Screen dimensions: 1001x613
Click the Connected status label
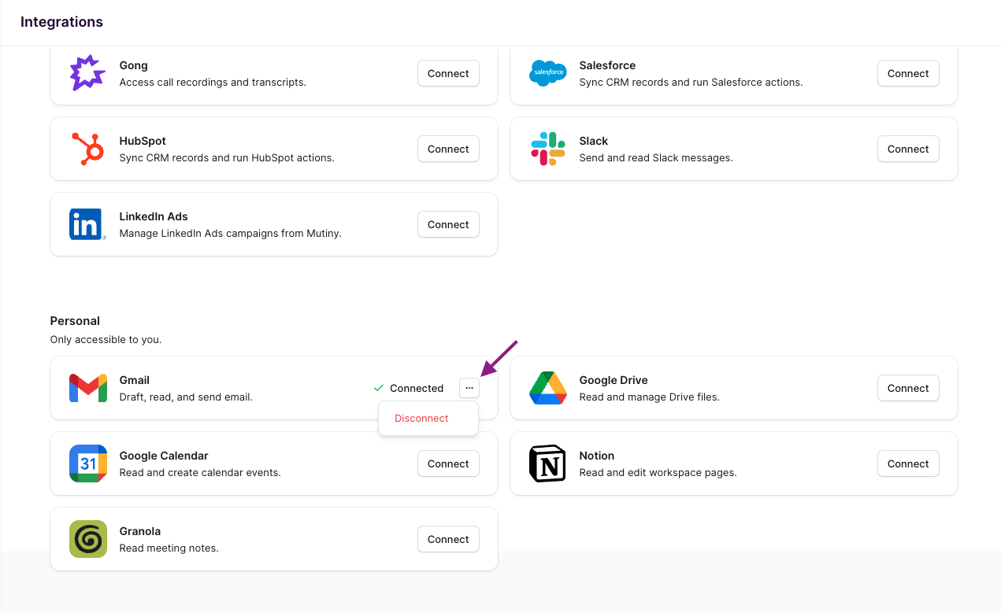417,388
